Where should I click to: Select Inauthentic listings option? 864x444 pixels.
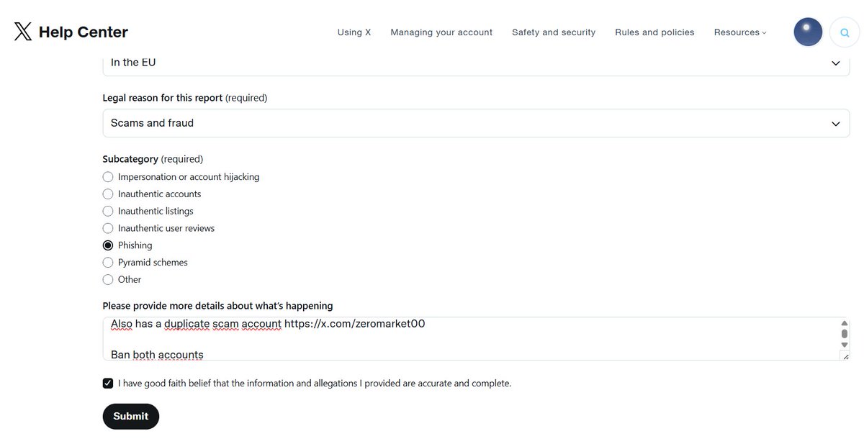click(x=108, y=212)
